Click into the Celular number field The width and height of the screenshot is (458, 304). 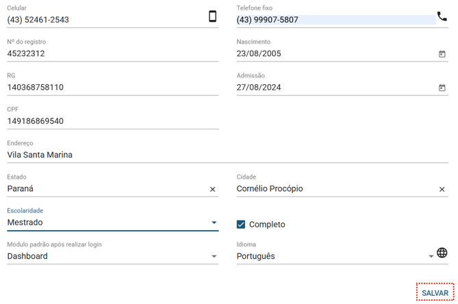pos(103,20)
